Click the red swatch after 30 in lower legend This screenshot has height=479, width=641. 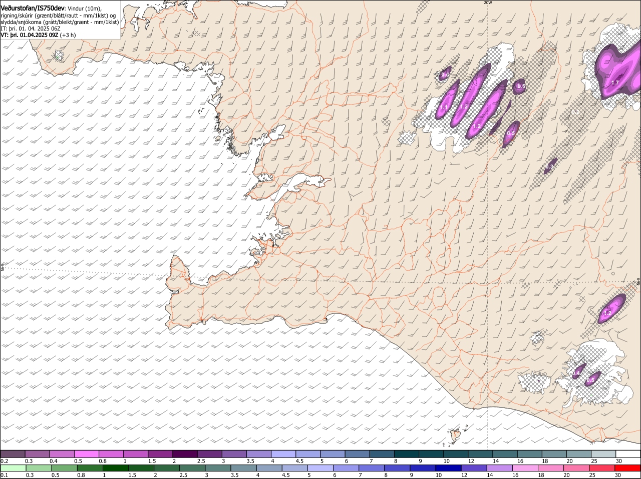(x=628, y=468)
